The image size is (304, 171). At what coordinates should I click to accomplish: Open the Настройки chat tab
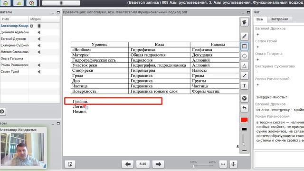coord(279,19)
